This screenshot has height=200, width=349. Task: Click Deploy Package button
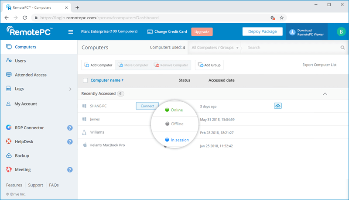pyautogui.click(x=263, y=31)
